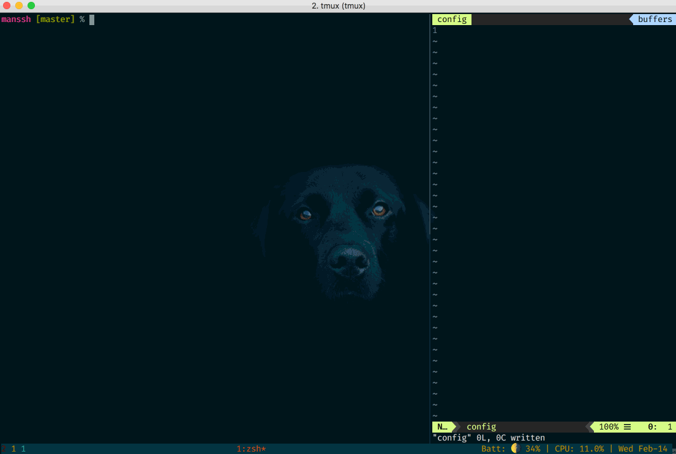Select the 1:zsh tmux window
Screen dimensions: 676x454
click(251, 448)
